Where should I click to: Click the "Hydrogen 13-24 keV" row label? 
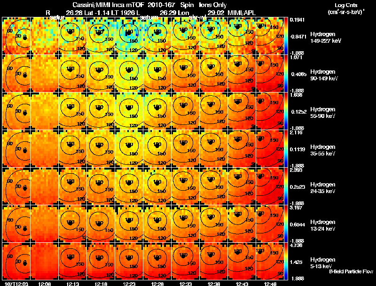tap(323, 225)
